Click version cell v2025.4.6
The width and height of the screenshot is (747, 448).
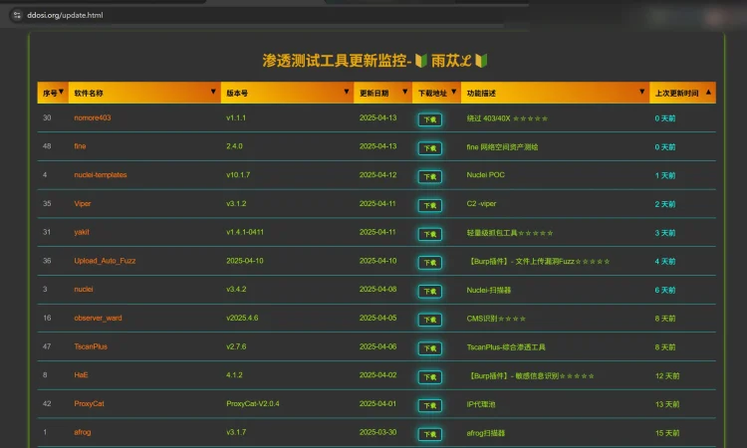pos(242,318)
